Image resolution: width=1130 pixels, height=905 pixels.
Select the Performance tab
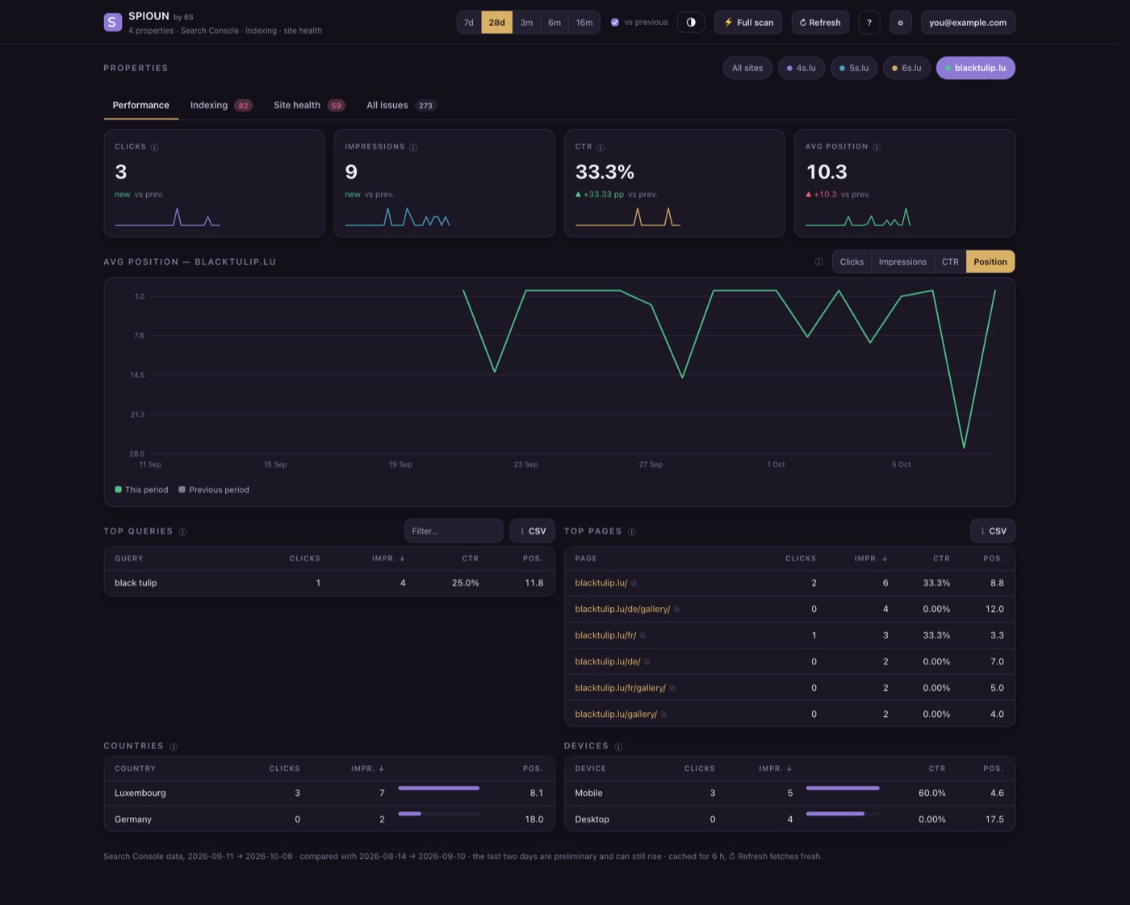pyautogui.click(x=141, y=105)
